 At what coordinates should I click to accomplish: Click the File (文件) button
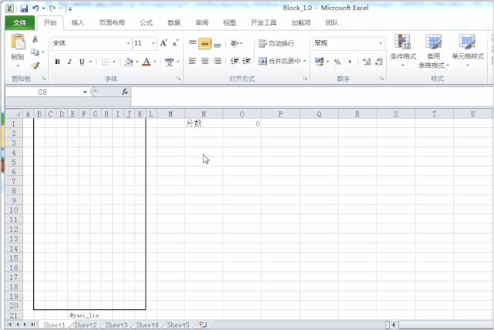coord(19,23)
